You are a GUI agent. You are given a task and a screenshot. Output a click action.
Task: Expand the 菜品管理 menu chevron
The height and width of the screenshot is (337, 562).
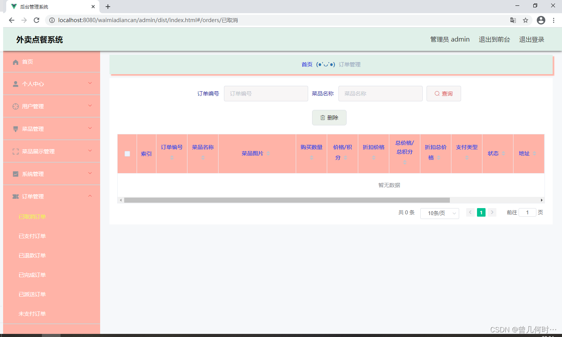point(90,128)
